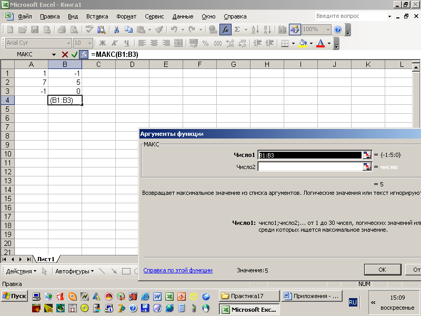Toggle Align Left button

tap(142, 43)
